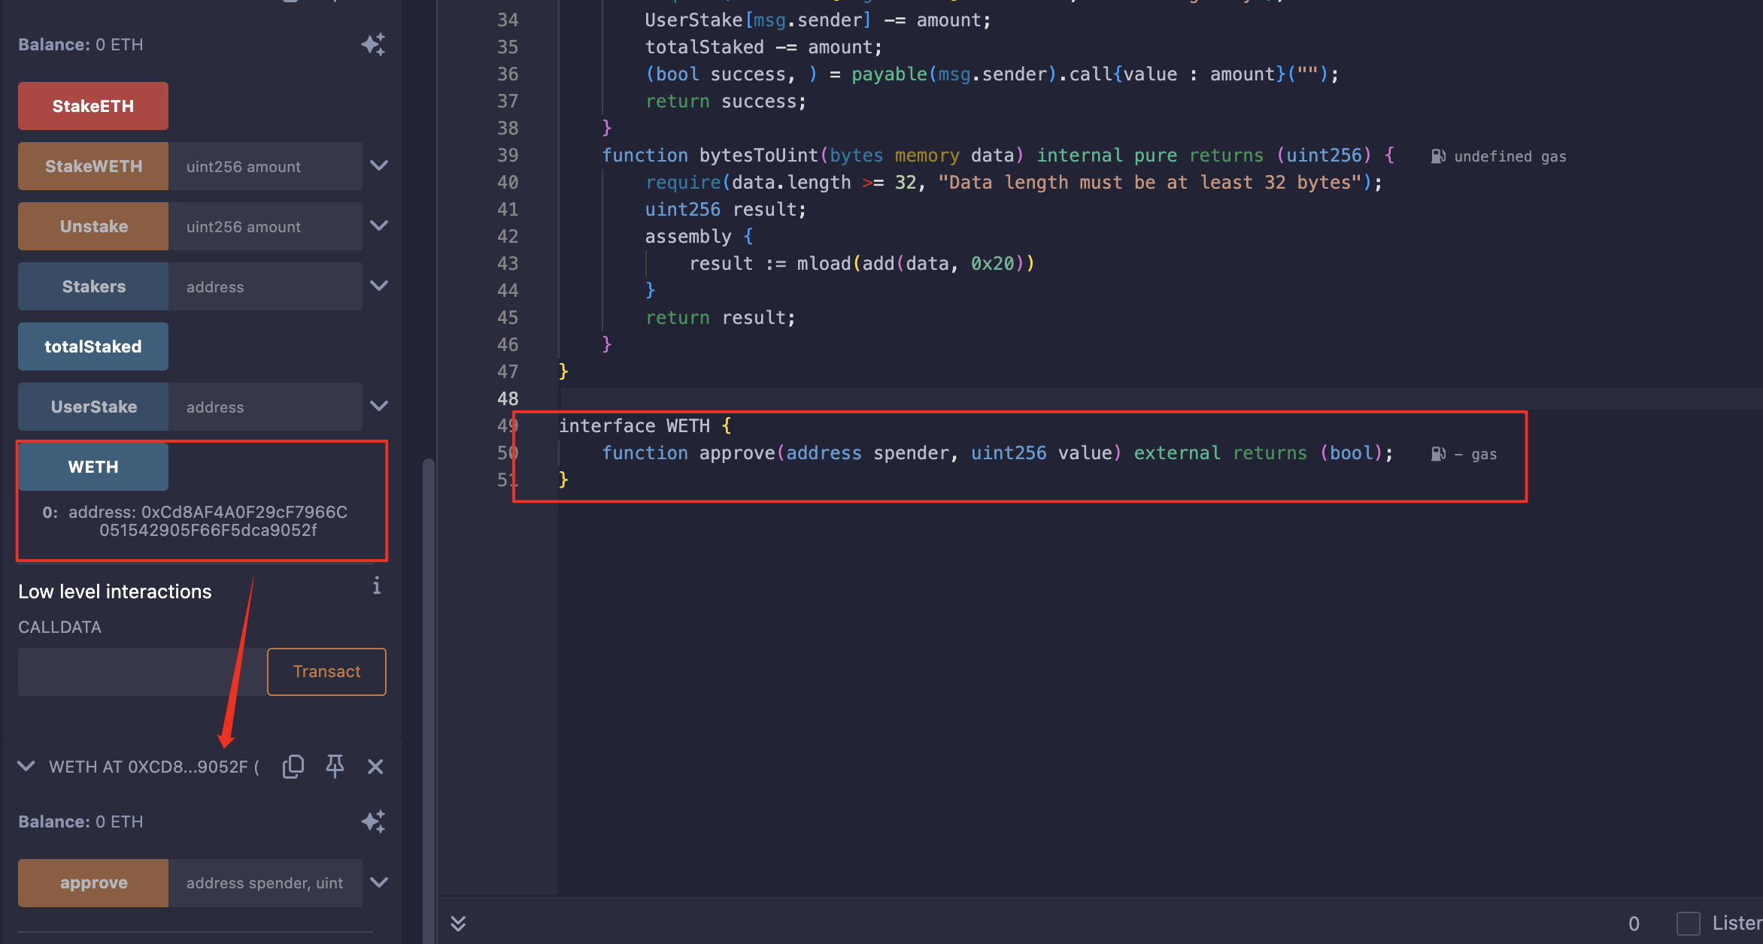
Task: Click the StakeWETH function button
Action: [x=93, y=166]
